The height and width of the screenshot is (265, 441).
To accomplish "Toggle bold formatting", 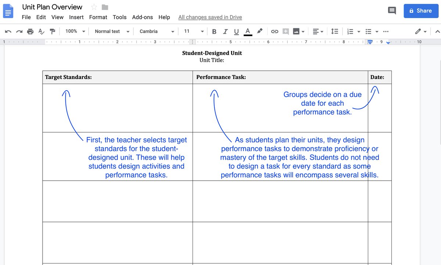I will [214, 31].
